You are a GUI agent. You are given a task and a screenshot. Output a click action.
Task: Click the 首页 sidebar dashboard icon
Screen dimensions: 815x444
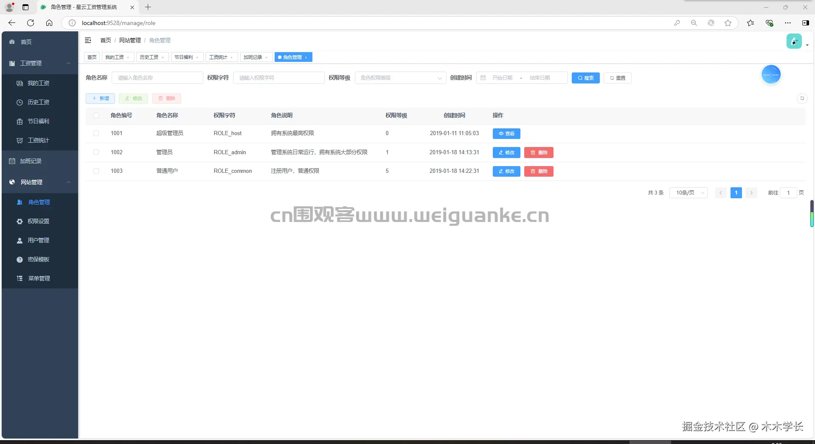point(12,42)
